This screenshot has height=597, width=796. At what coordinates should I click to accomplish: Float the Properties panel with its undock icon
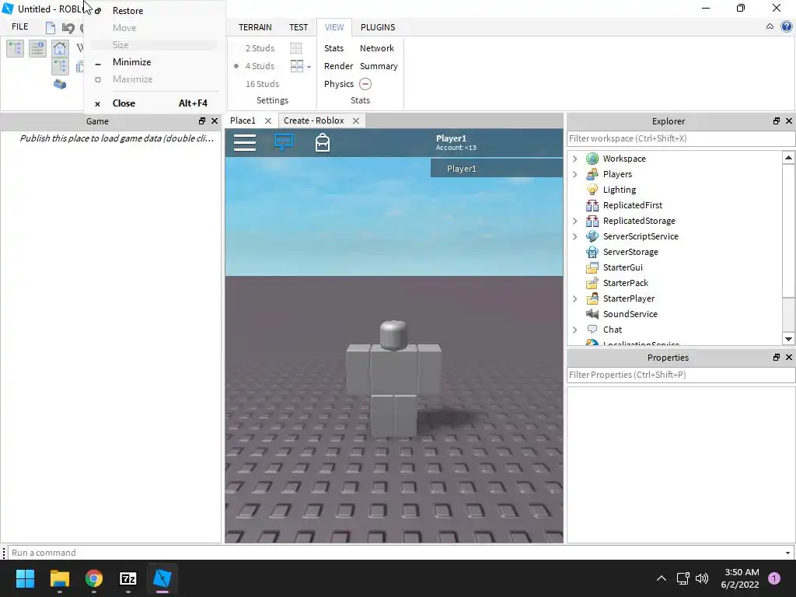[777, 358]
